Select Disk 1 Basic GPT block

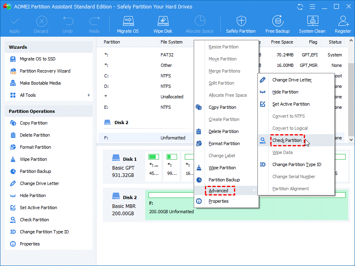[x=124, y=168]
